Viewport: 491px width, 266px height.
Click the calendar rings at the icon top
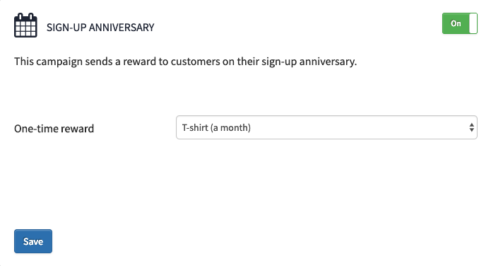(x=25, y=16)
